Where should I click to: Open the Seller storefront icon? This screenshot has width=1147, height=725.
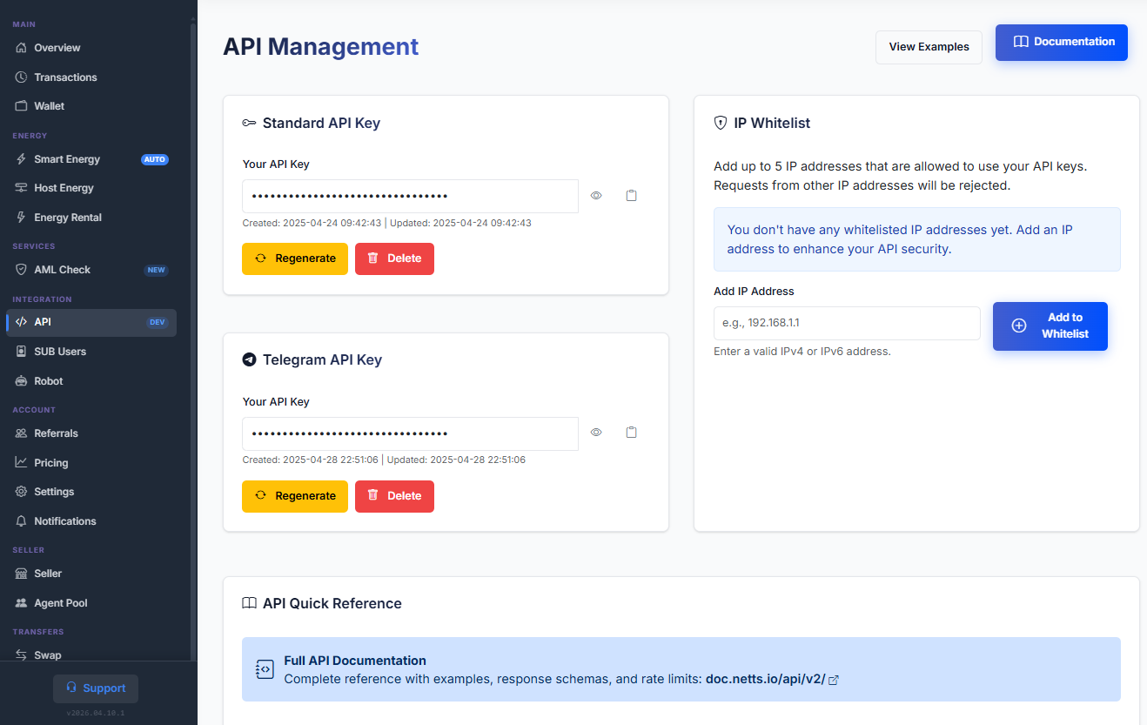click(22, 574)
